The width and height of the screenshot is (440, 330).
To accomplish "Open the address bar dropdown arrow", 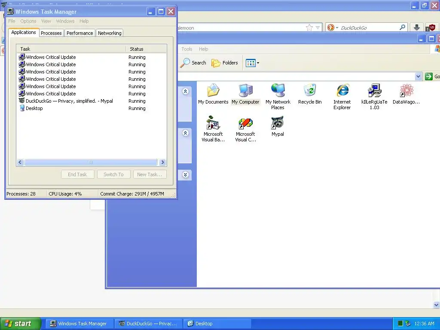I will coord(418,76).
